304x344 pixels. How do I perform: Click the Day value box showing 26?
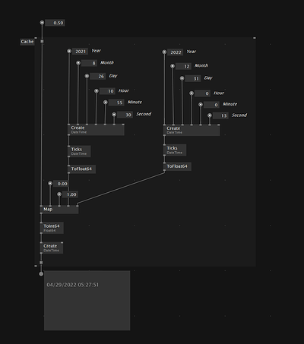point(98,76)
